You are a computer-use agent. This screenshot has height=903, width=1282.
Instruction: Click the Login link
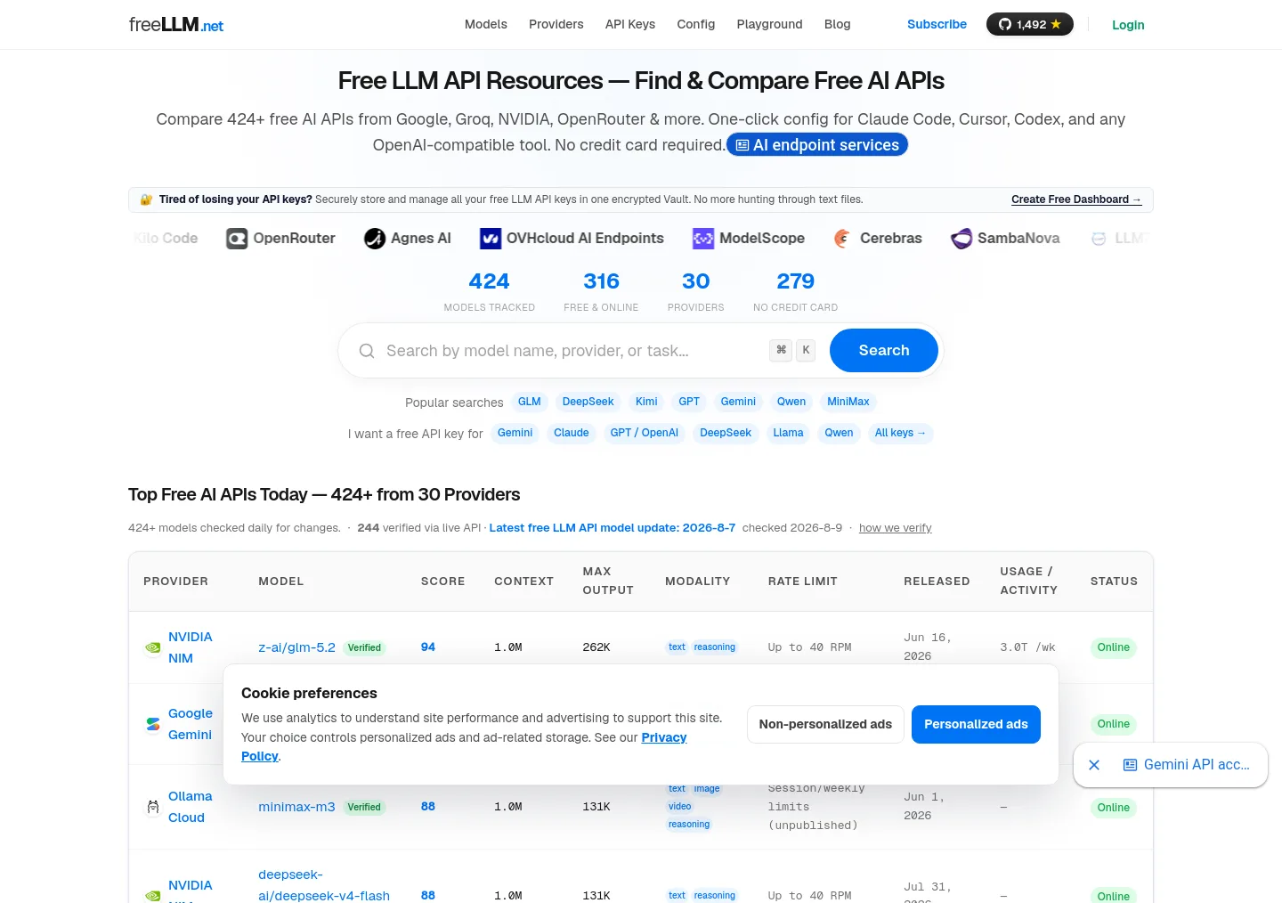1128,25
